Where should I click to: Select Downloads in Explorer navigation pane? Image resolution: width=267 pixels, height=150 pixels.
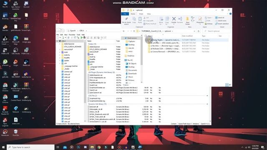coord(131,74)
